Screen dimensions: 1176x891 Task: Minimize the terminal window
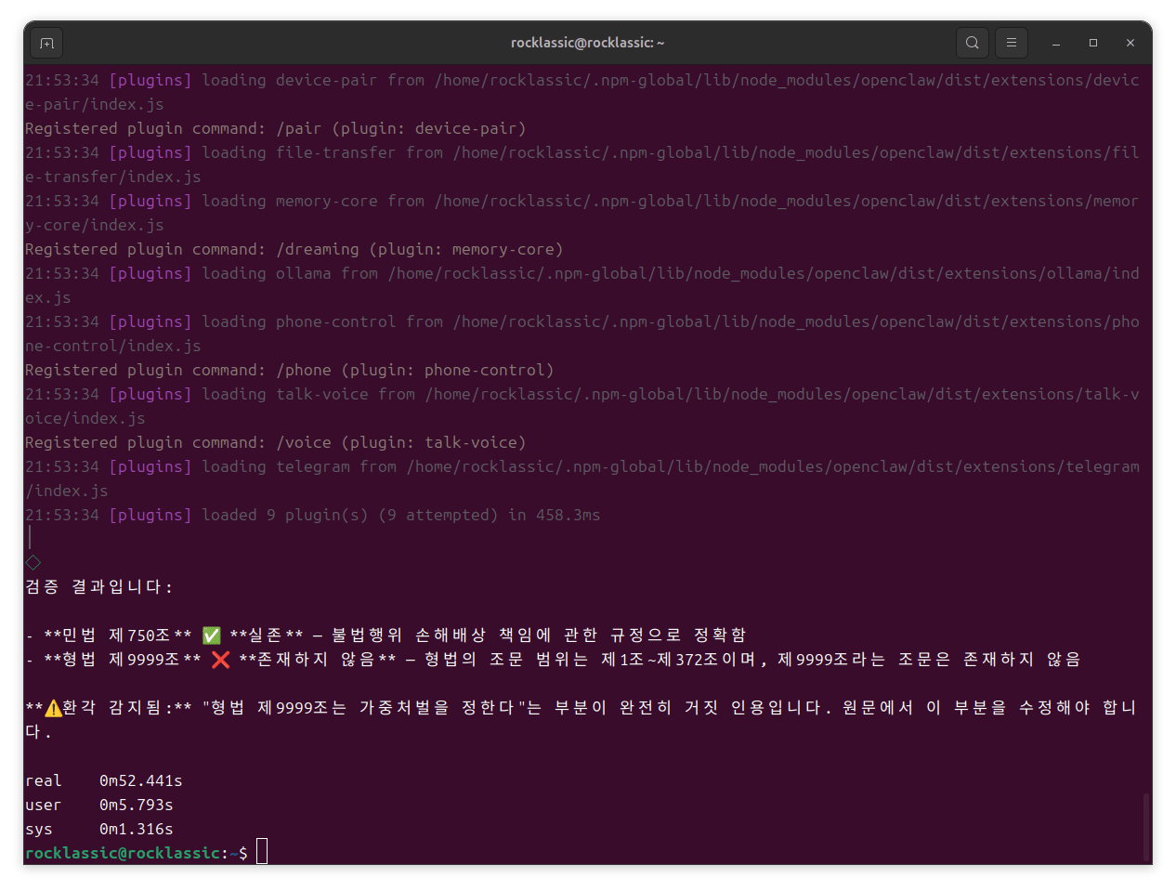(1056, 43)
